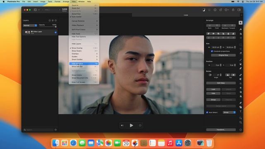Screen dimensions: 265x149
Task: Select the Pen tool in tools sidebar
Action: (241, 103)
